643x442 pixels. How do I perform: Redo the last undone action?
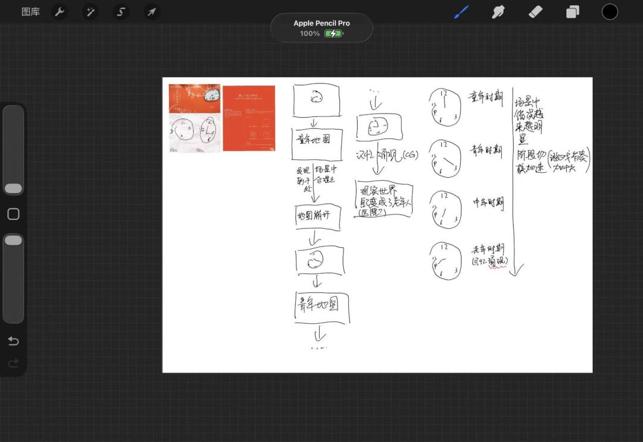tap(13, 363)
